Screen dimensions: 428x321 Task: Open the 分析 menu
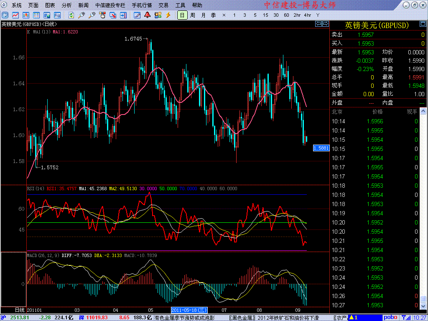pyautogui.click(x=66, y=5)
